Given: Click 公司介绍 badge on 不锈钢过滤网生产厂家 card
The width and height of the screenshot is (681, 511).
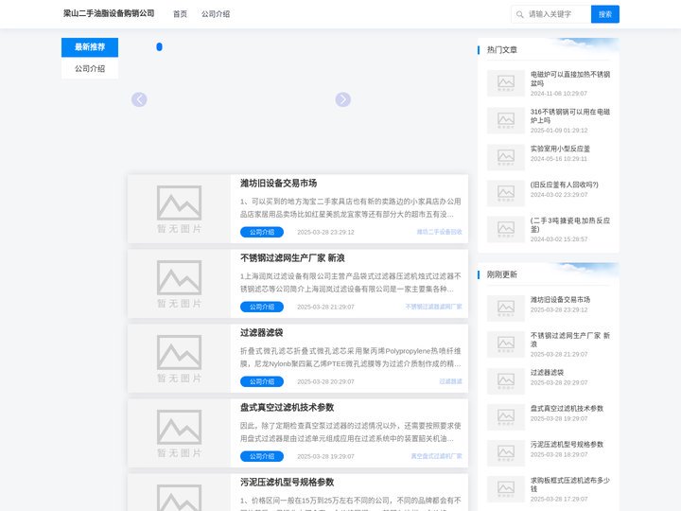Looking at the screenshot, I should pos(262,307).
